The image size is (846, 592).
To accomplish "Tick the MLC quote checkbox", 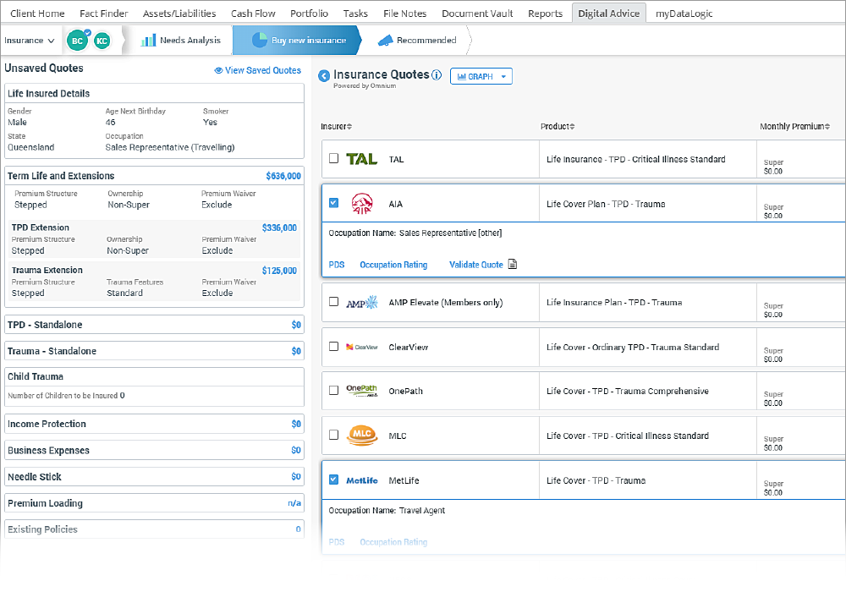I will [x=334, y=435].
